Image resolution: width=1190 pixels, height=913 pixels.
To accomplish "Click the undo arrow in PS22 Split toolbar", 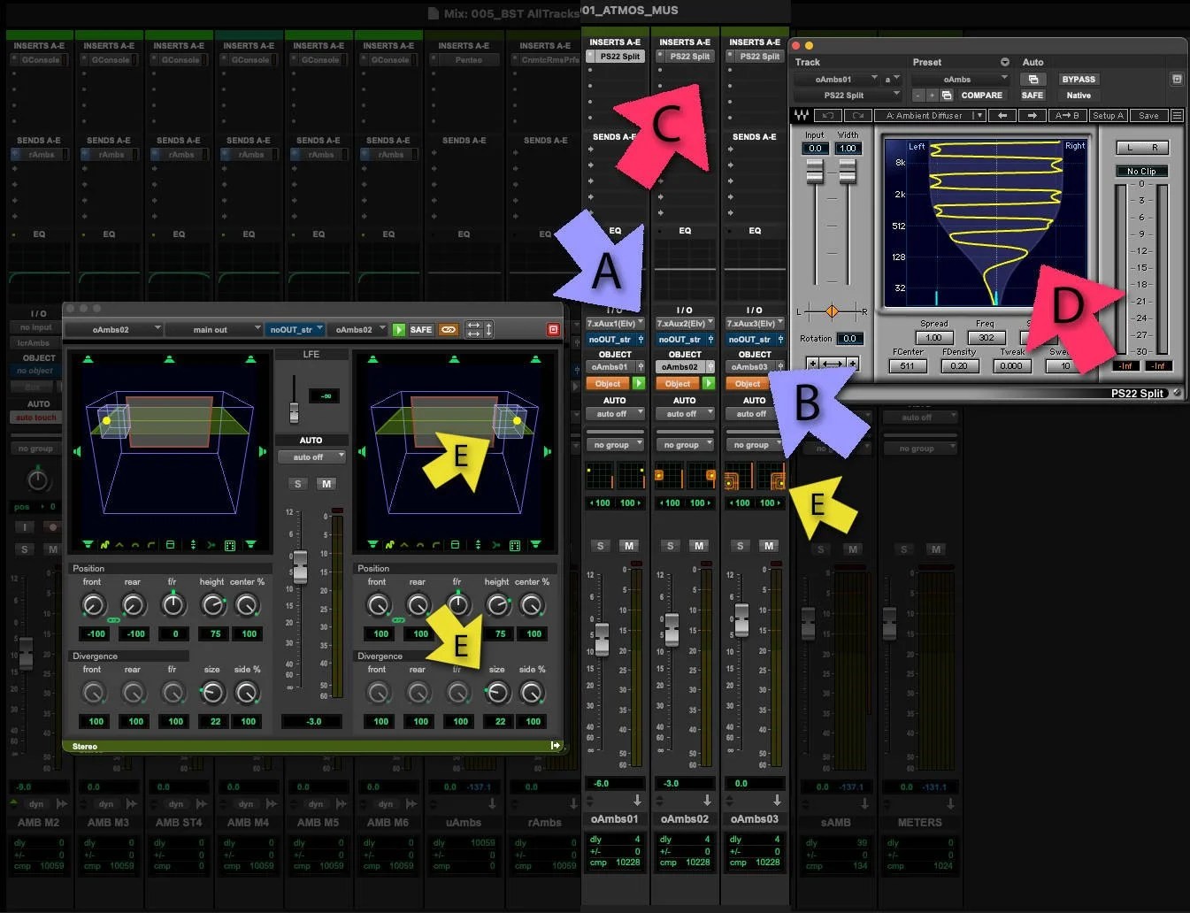I will coord(828,115).
